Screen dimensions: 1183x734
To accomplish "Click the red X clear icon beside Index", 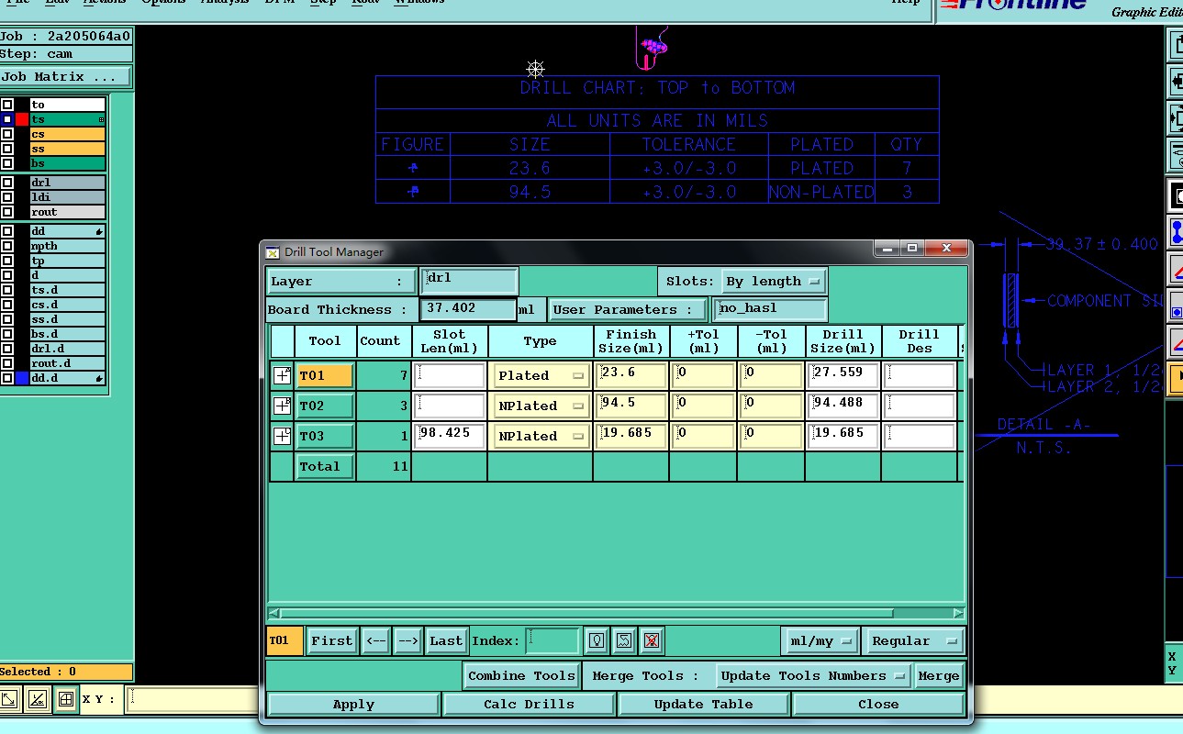I will pos(652,640).
